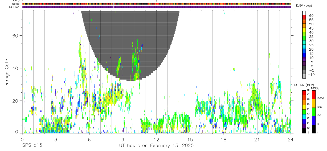Click the "ELEV (deg)" colorbar title

pos(304,6)
